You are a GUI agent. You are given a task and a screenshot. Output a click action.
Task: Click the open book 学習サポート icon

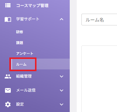coord(8,19)
